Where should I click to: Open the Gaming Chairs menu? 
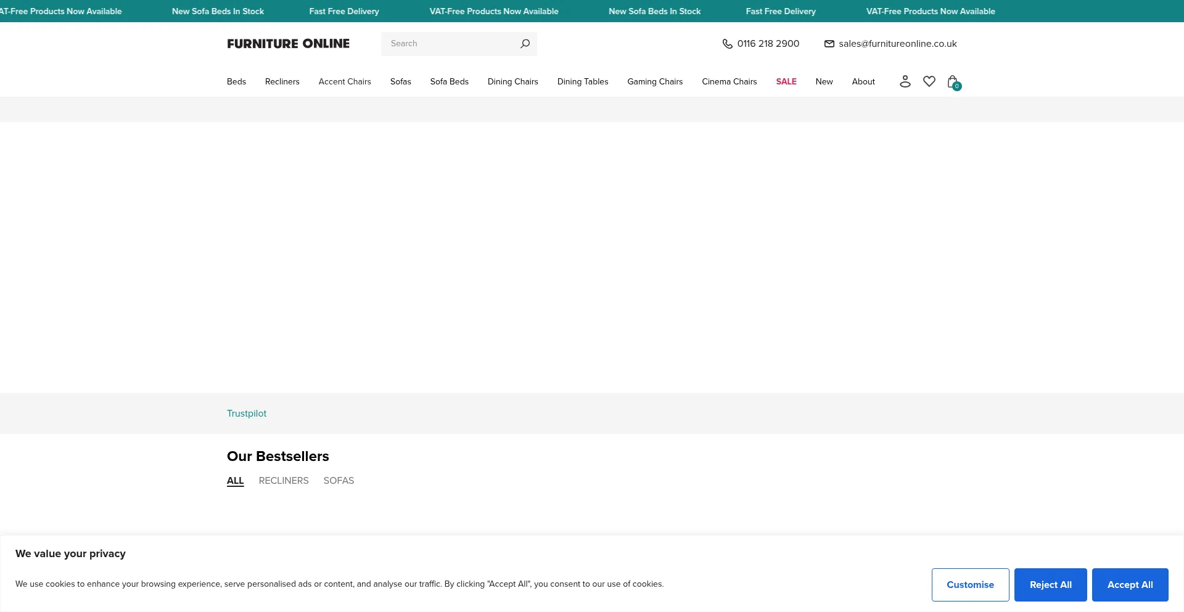655,81
